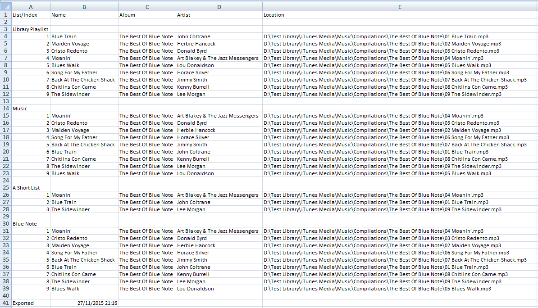This screenshot has width=538, height=308.
Task: Select 'Blues Walk' in row 8
Action: (84, 65)
